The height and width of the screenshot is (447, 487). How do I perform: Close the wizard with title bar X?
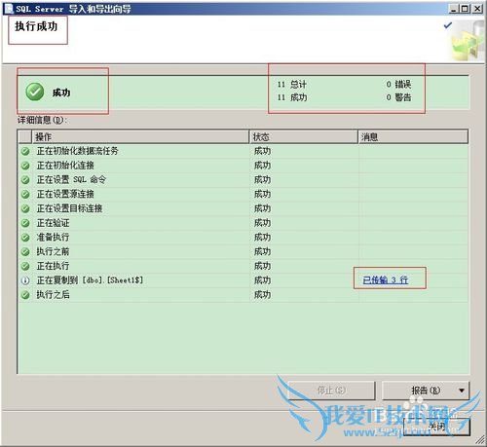(x=477, y=9)
